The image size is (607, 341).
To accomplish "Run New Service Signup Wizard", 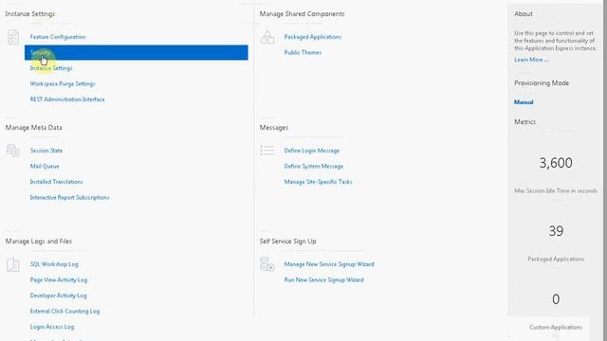I will click(x=324, y=280).
